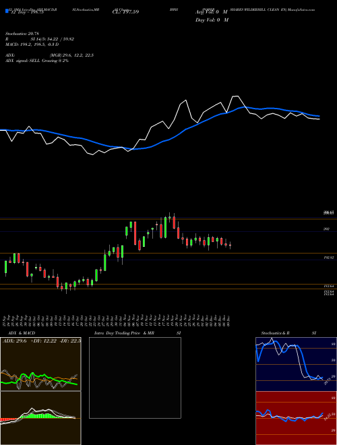Click the blue 12 Day SMA legend square
This screenshot has width=337, height=445.
click(x=7, y=11)
